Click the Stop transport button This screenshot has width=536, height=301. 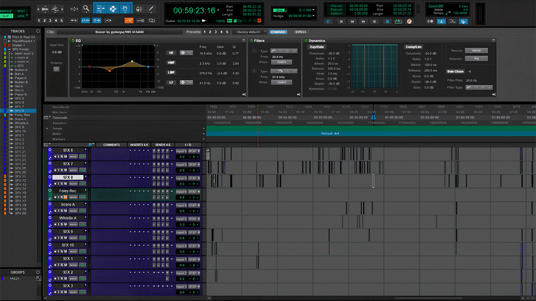tap(387, 22)
